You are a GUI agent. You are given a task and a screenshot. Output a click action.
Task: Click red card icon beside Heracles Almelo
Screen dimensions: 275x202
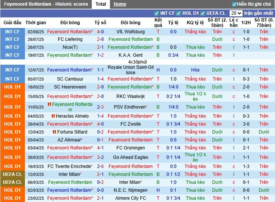point(53,116)
